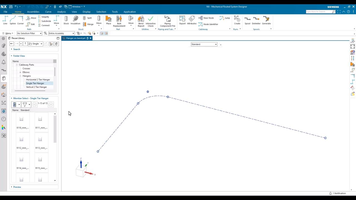Open the Stock tool
Image resolution: width=356 pixels, height=200 pixels.
(x=66, y=20)
